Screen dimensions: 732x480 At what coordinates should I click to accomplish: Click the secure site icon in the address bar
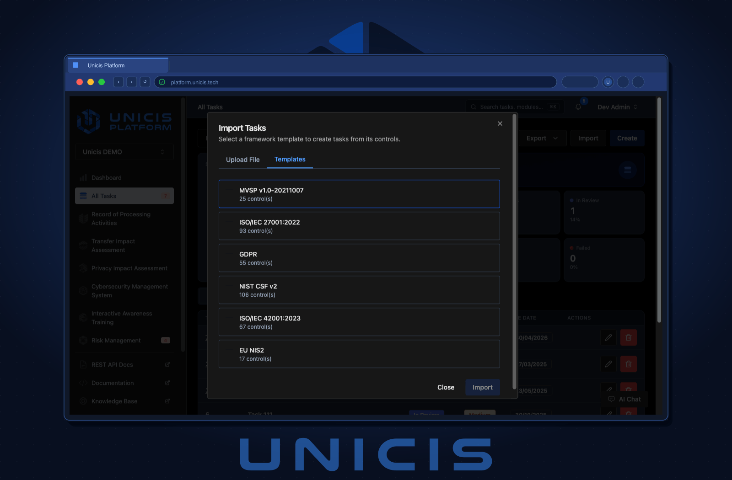[162, 82]
